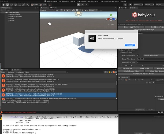Image resolution: width=164 pixels, height=134 pixels.
Task: Select the Plane object in Hierarchy
Action: [x=12, y=21]
